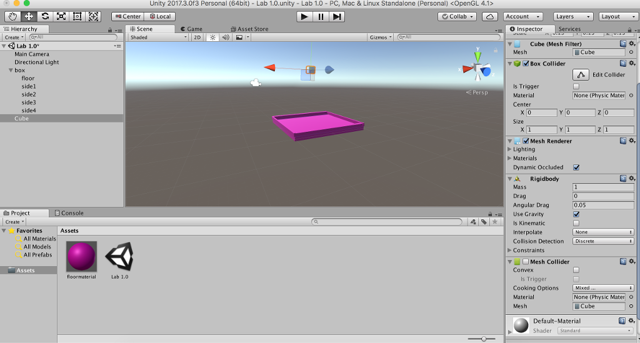640x343 pixels.
Task: Click the Step forward button
Action: (337, 16)
